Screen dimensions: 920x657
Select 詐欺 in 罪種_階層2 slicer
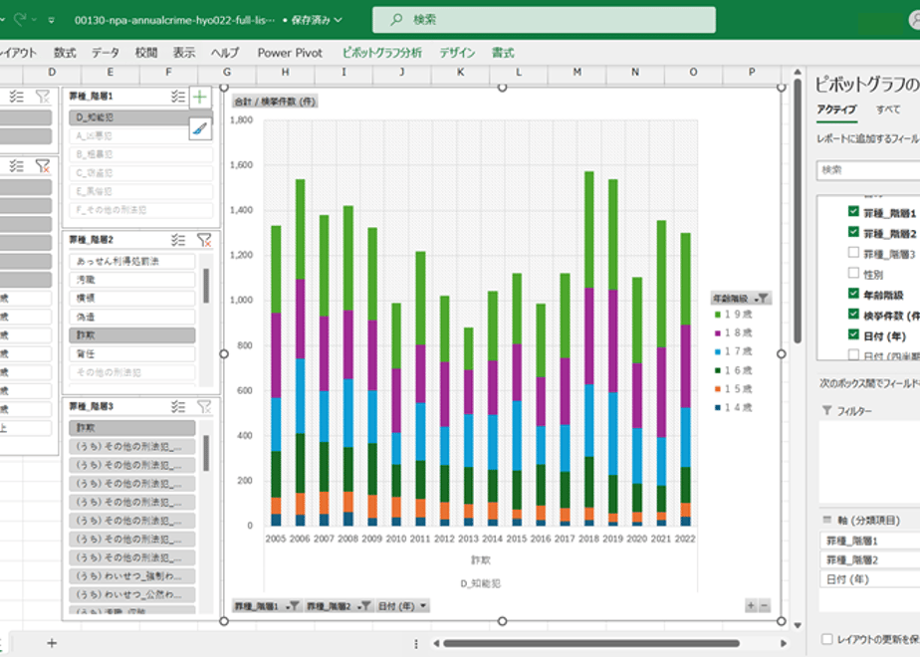(132, 334)
